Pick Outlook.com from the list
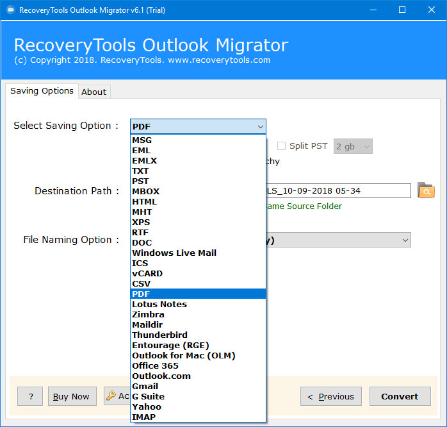This screenshot has height=427, width=447. click(x=198, y=376)
